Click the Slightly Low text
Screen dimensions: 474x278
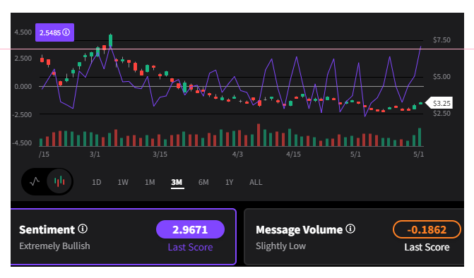point(281,246)
